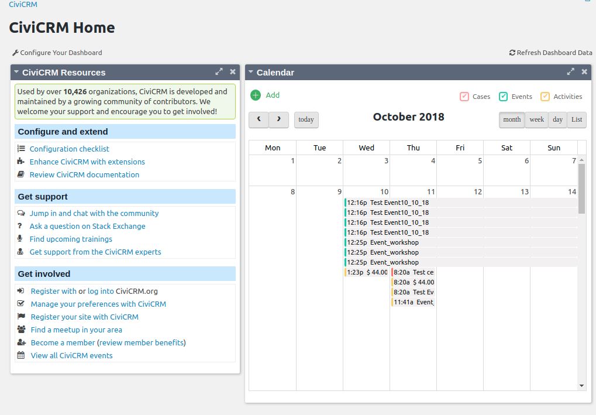Click the calendar's vertical scrollbar thumb
Image resolution: width=596 pixels, height=415 pixels.
(581, 188)
